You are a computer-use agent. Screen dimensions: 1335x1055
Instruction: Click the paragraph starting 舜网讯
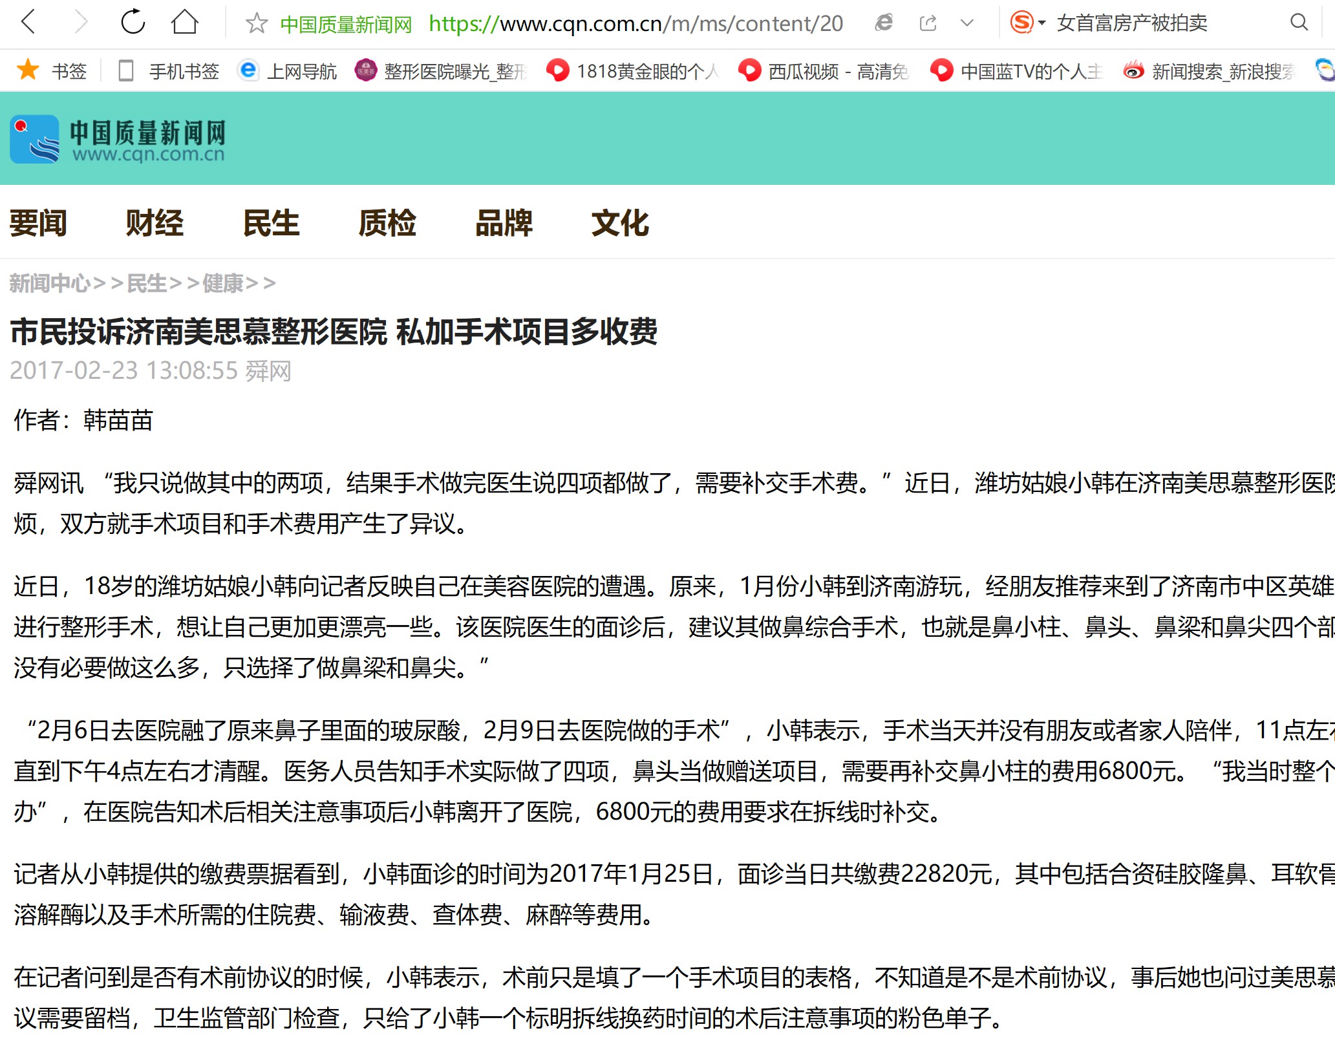[x=674, y=503]
